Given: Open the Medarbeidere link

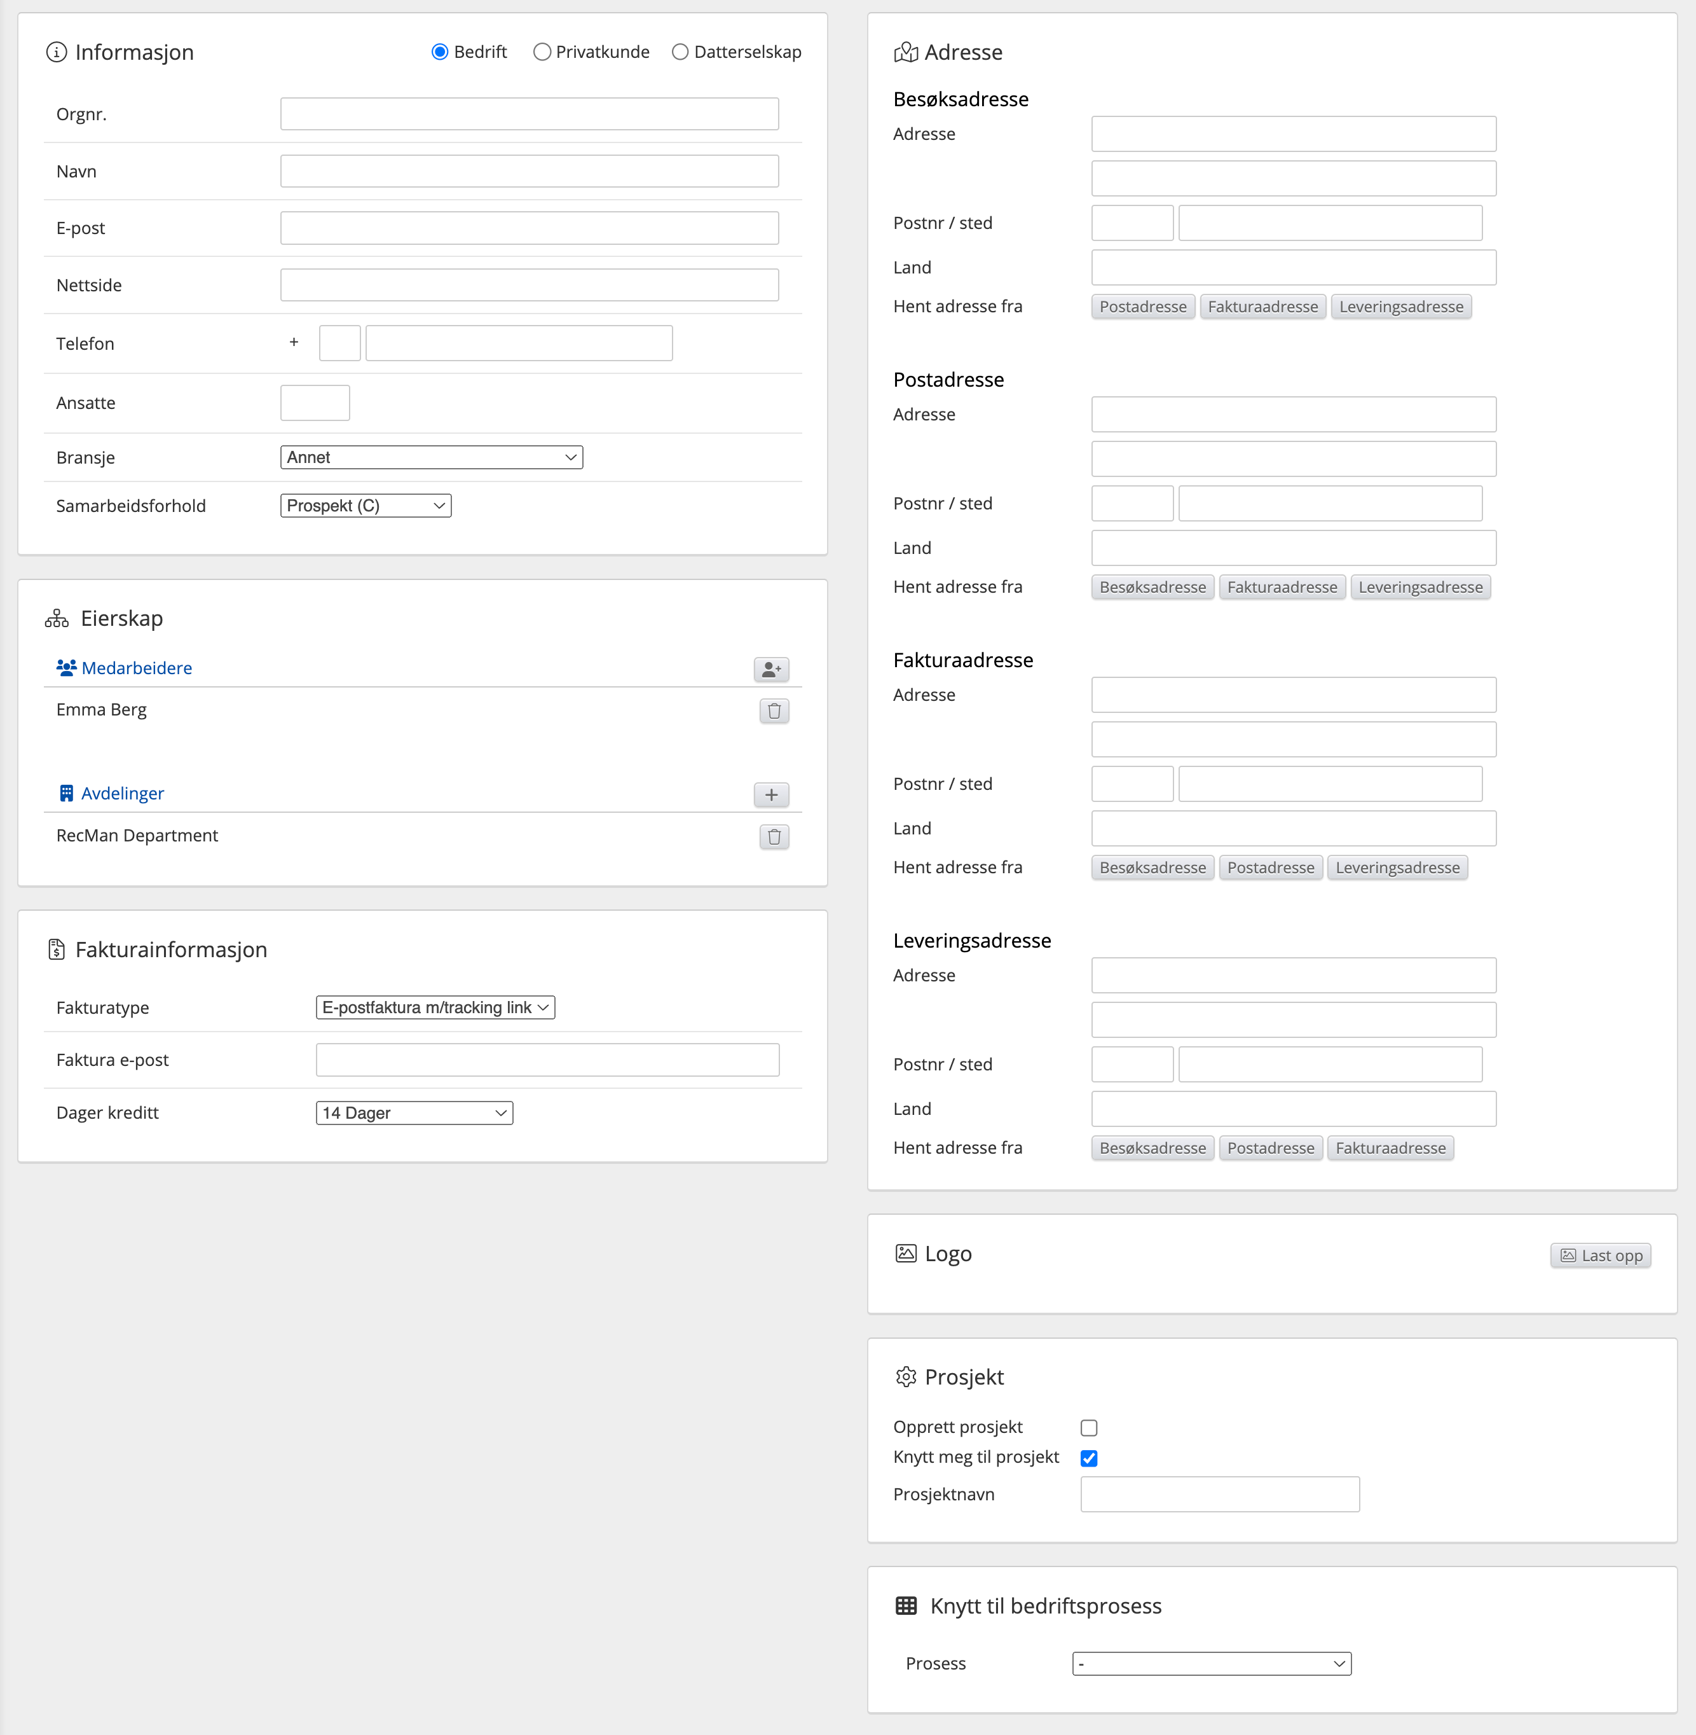Looking at the screenshot, I should point(136,667).
